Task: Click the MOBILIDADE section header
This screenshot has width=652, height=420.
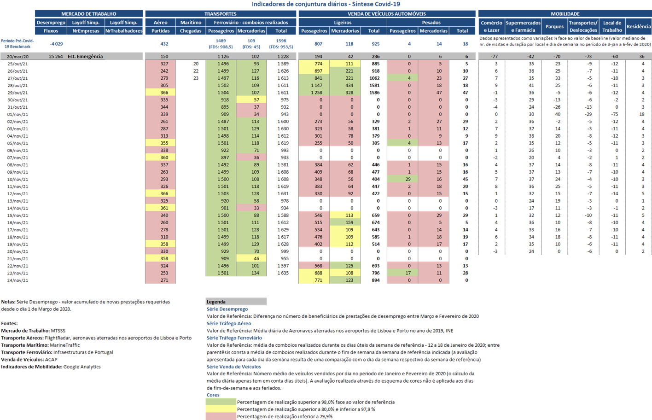Action: [565, 14]
